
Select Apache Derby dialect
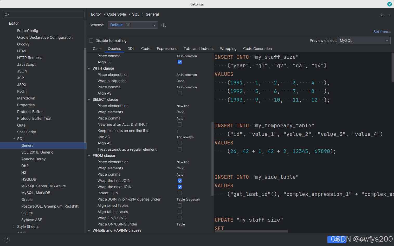[33, 159]
